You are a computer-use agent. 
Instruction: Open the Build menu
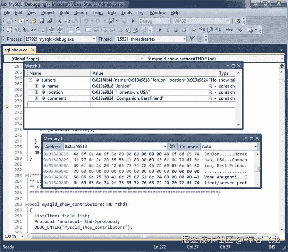[x=64, y=12]
